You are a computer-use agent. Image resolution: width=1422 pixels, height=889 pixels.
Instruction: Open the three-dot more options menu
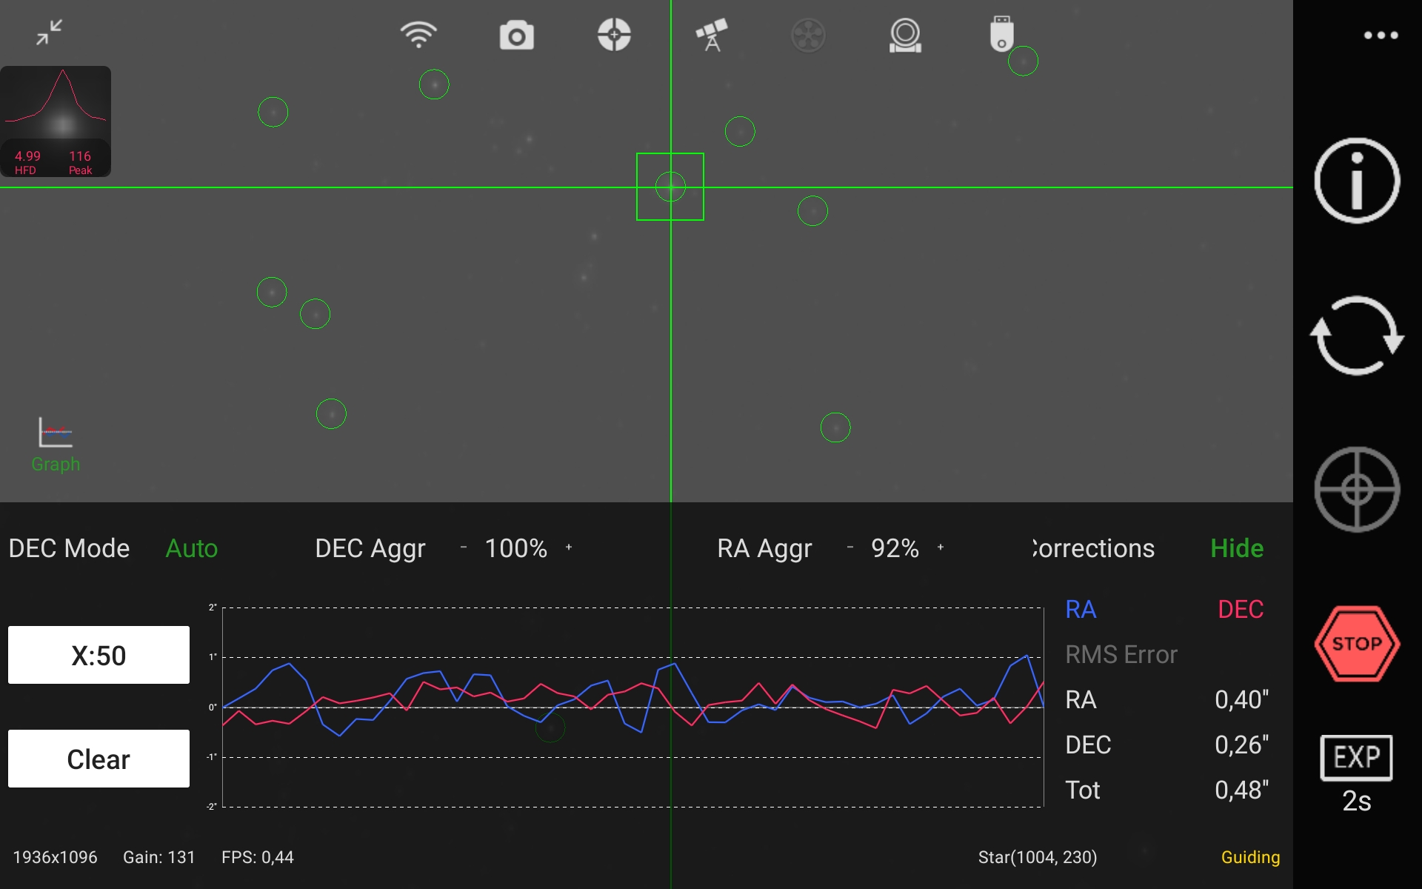click(1381, 35)
